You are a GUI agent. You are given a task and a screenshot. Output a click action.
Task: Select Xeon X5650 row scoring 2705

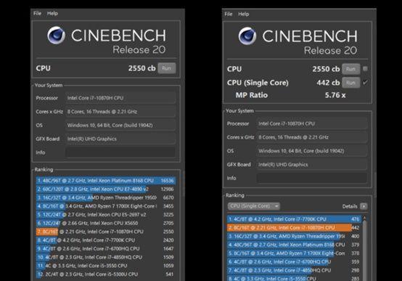106,223
